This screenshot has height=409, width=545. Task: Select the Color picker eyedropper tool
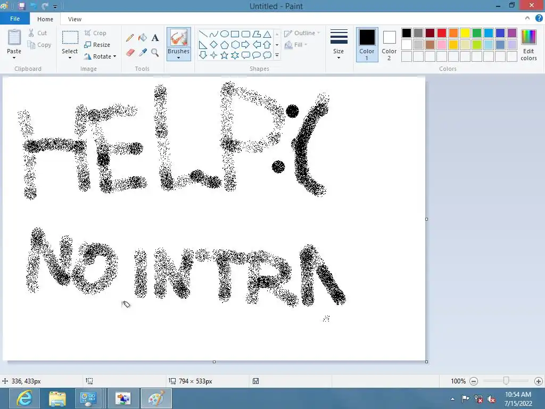coord(143,53)
